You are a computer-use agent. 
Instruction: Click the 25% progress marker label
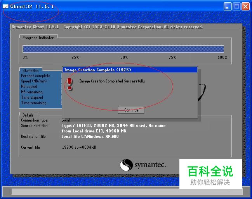75,57
